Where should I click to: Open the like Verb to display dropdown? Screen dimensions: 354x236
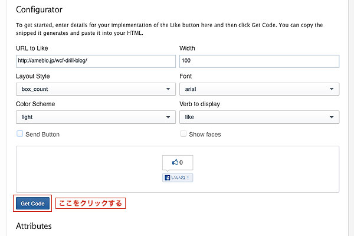click(x=259, y=117)
